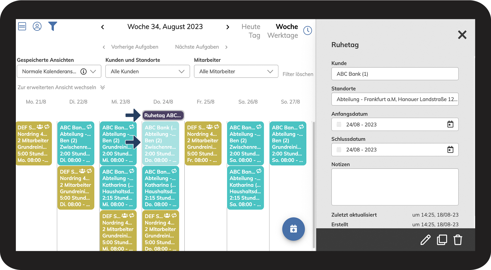Screen dimensions: 491x270
Task: Delete Ruhetag with trash icon
Action: coord(458,240)
